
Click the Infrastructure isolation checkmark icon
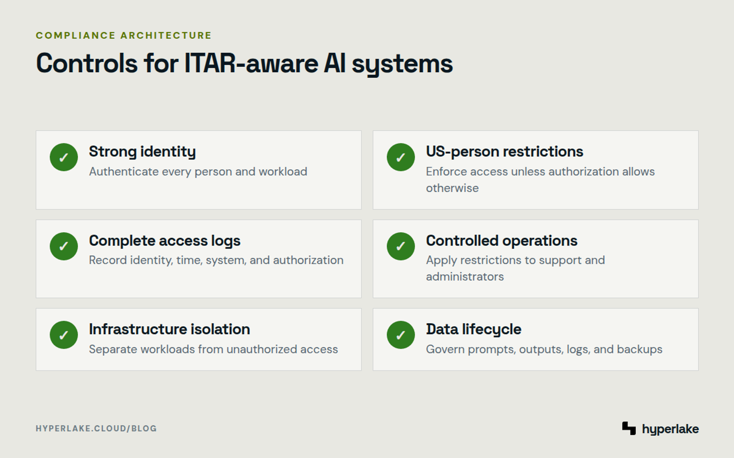click(64, 335)
